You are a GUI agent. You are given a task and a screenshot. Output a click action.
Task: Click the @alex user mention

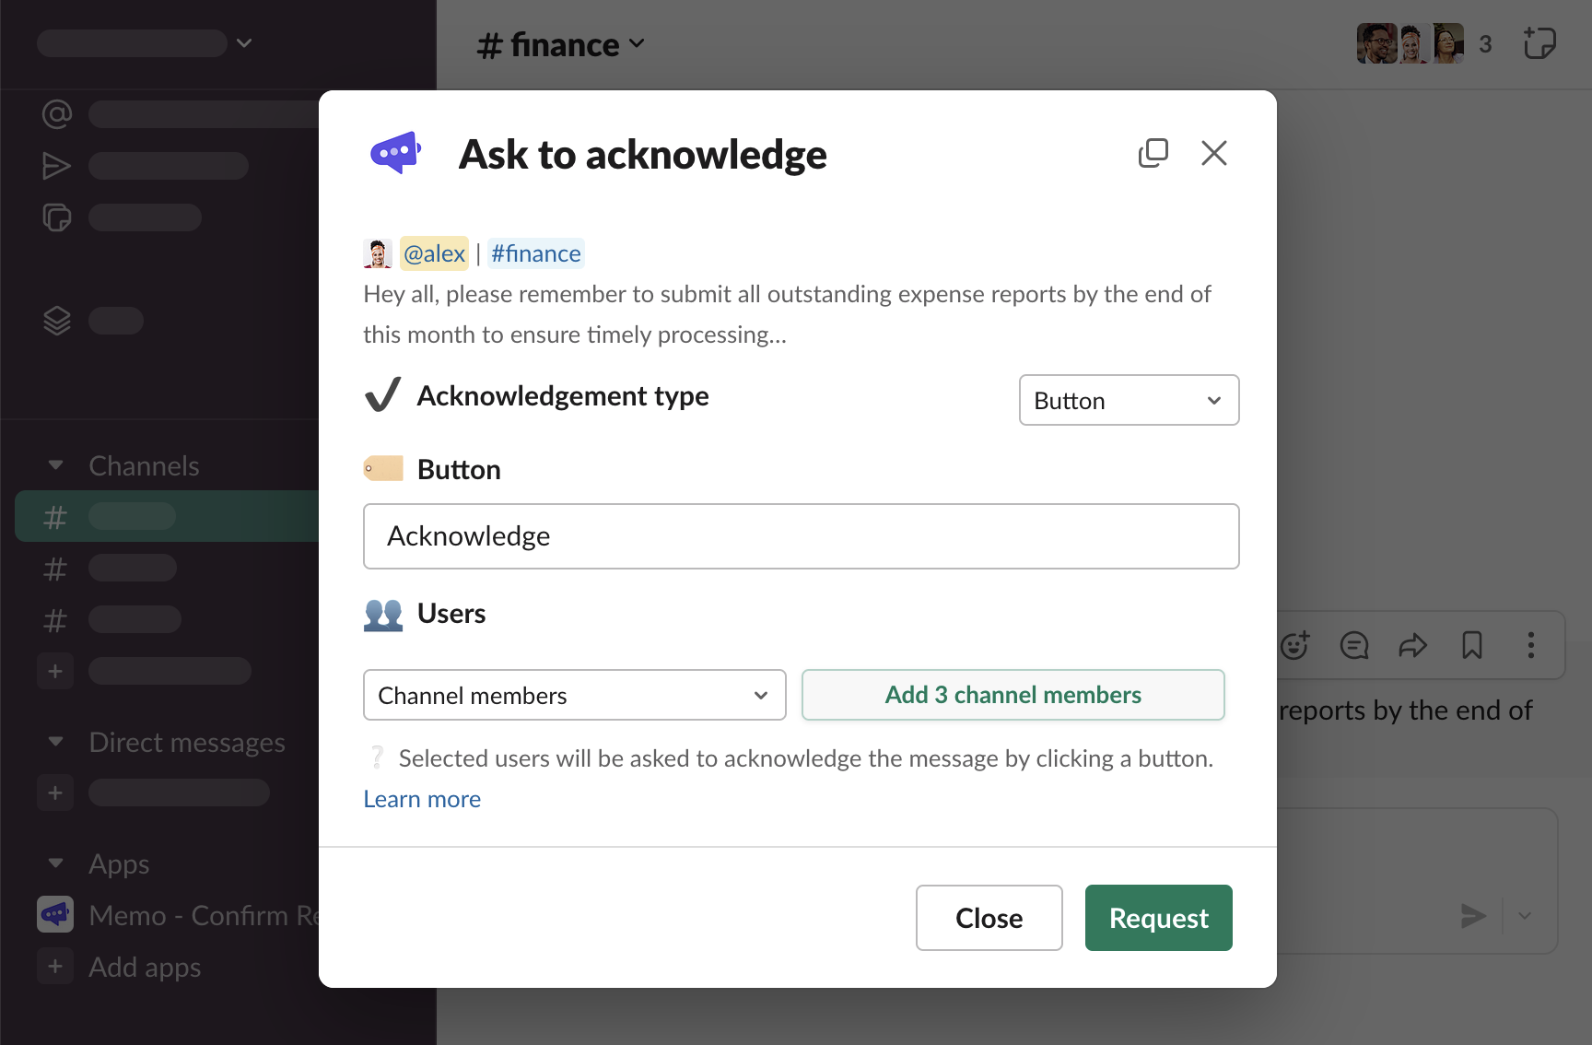434,253
